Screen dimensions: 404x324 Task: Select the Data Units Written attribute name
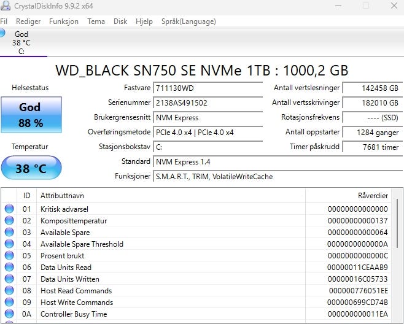click(70, 279)
